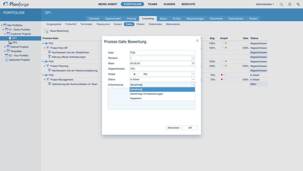This screenshot has height=171, width=303.
Task: Expand the Internal Projects tree node
Action: [5, 47]
